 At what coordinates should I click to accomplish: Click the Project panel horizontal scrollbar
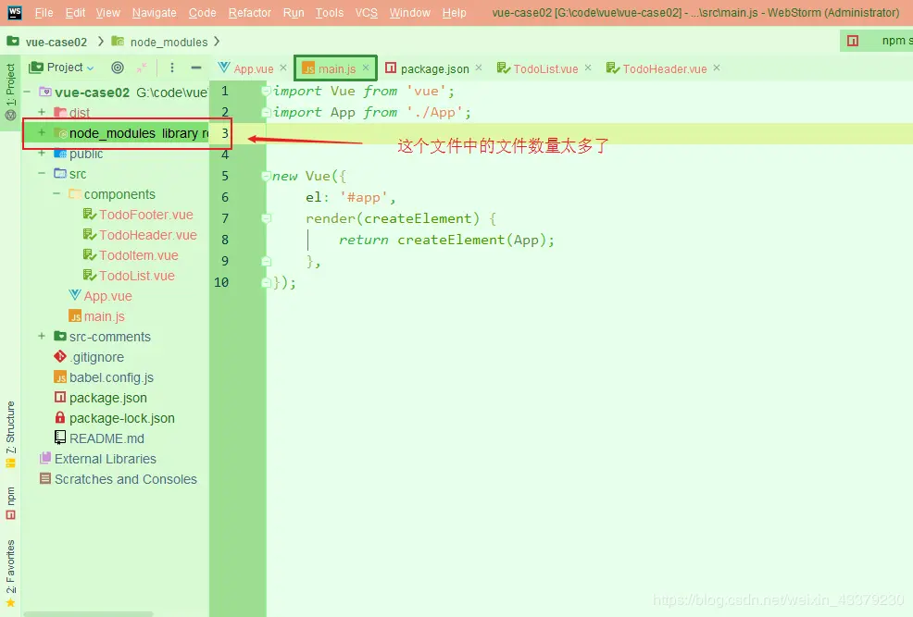click(87, 613)
